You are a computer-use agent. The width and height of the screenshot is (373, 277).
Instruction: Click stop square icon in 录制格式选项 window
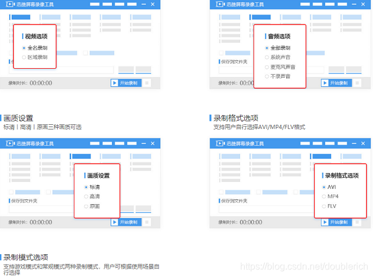(357, 222)
